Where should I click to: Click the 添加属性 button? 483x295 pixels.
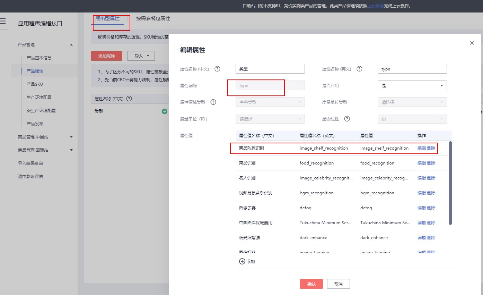[x=107, y=56]
